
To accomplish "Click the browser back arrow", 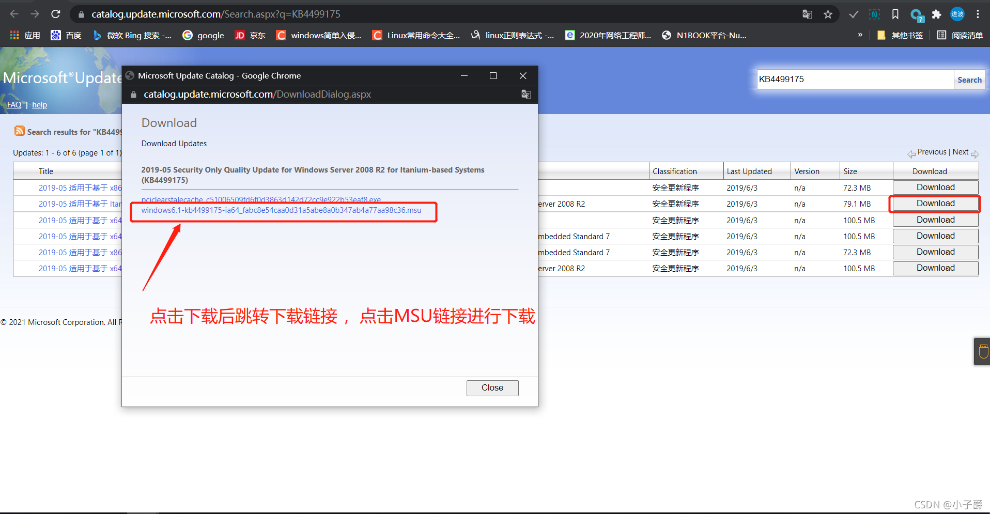I will click(x=14, y=14).
